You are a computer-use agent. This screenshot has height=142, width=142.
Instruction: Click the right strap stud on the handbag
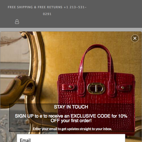[x=123, y=87]
